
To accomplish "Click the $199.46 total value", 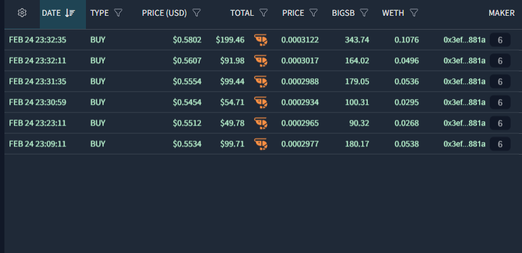I will point(230,40).
